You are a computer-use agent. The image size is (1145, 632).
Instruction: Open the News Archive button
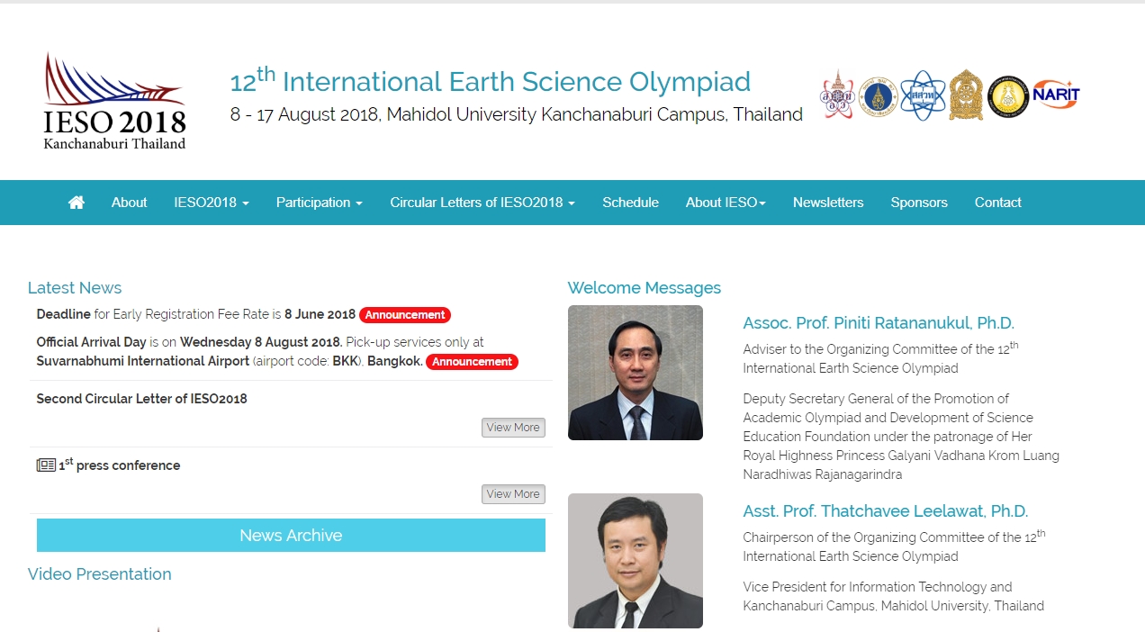291,536
